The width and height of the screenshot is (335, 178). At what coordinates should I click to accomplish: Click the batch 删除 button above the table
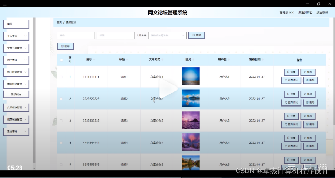66,46
